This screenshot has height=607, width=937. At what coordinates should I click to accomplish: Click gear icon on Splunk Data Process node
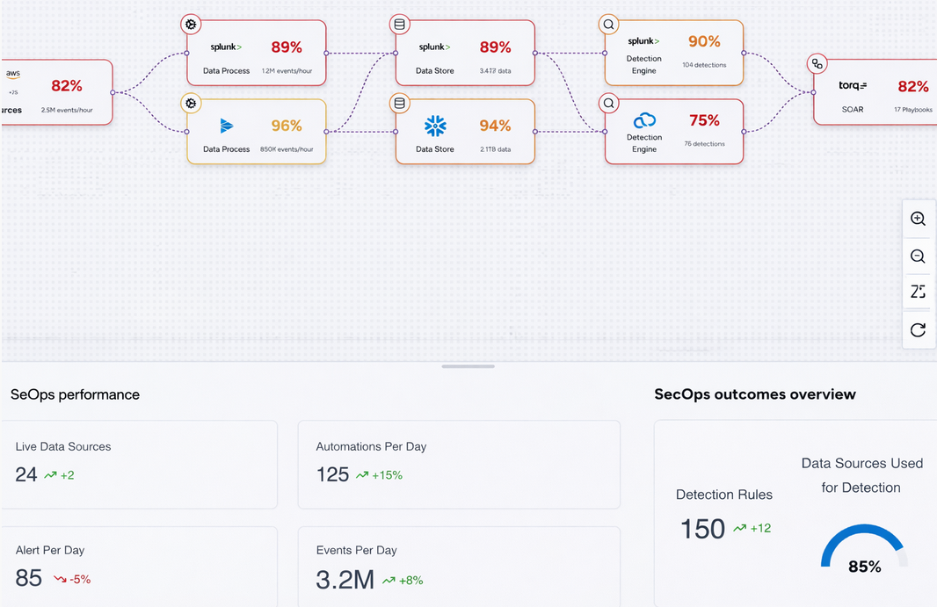pyautogui.click(x=191, y=25)
